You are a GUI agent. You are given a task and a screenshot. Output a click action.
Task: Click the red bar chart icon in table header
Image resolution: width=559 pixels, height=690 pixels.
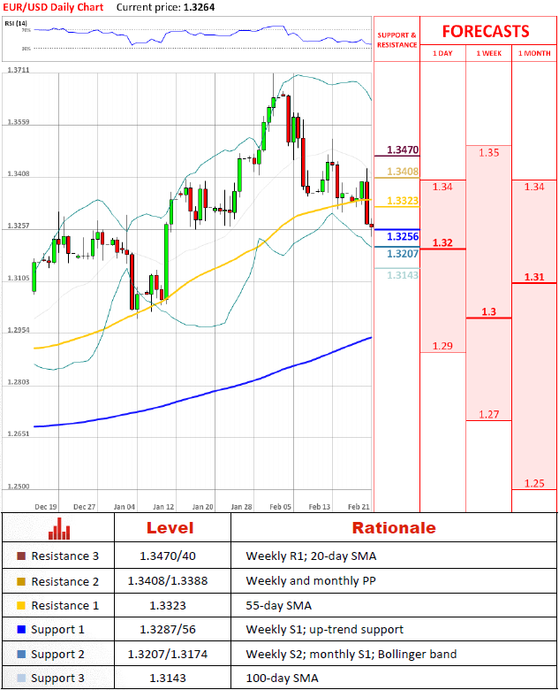click(59, 528)
